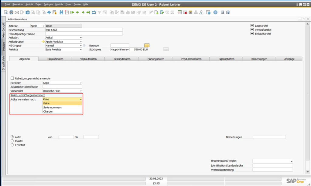This screenshot has height=186, width=311.
Task: Choose Seriennummern from the open list
Action: (x=62, y=107)
